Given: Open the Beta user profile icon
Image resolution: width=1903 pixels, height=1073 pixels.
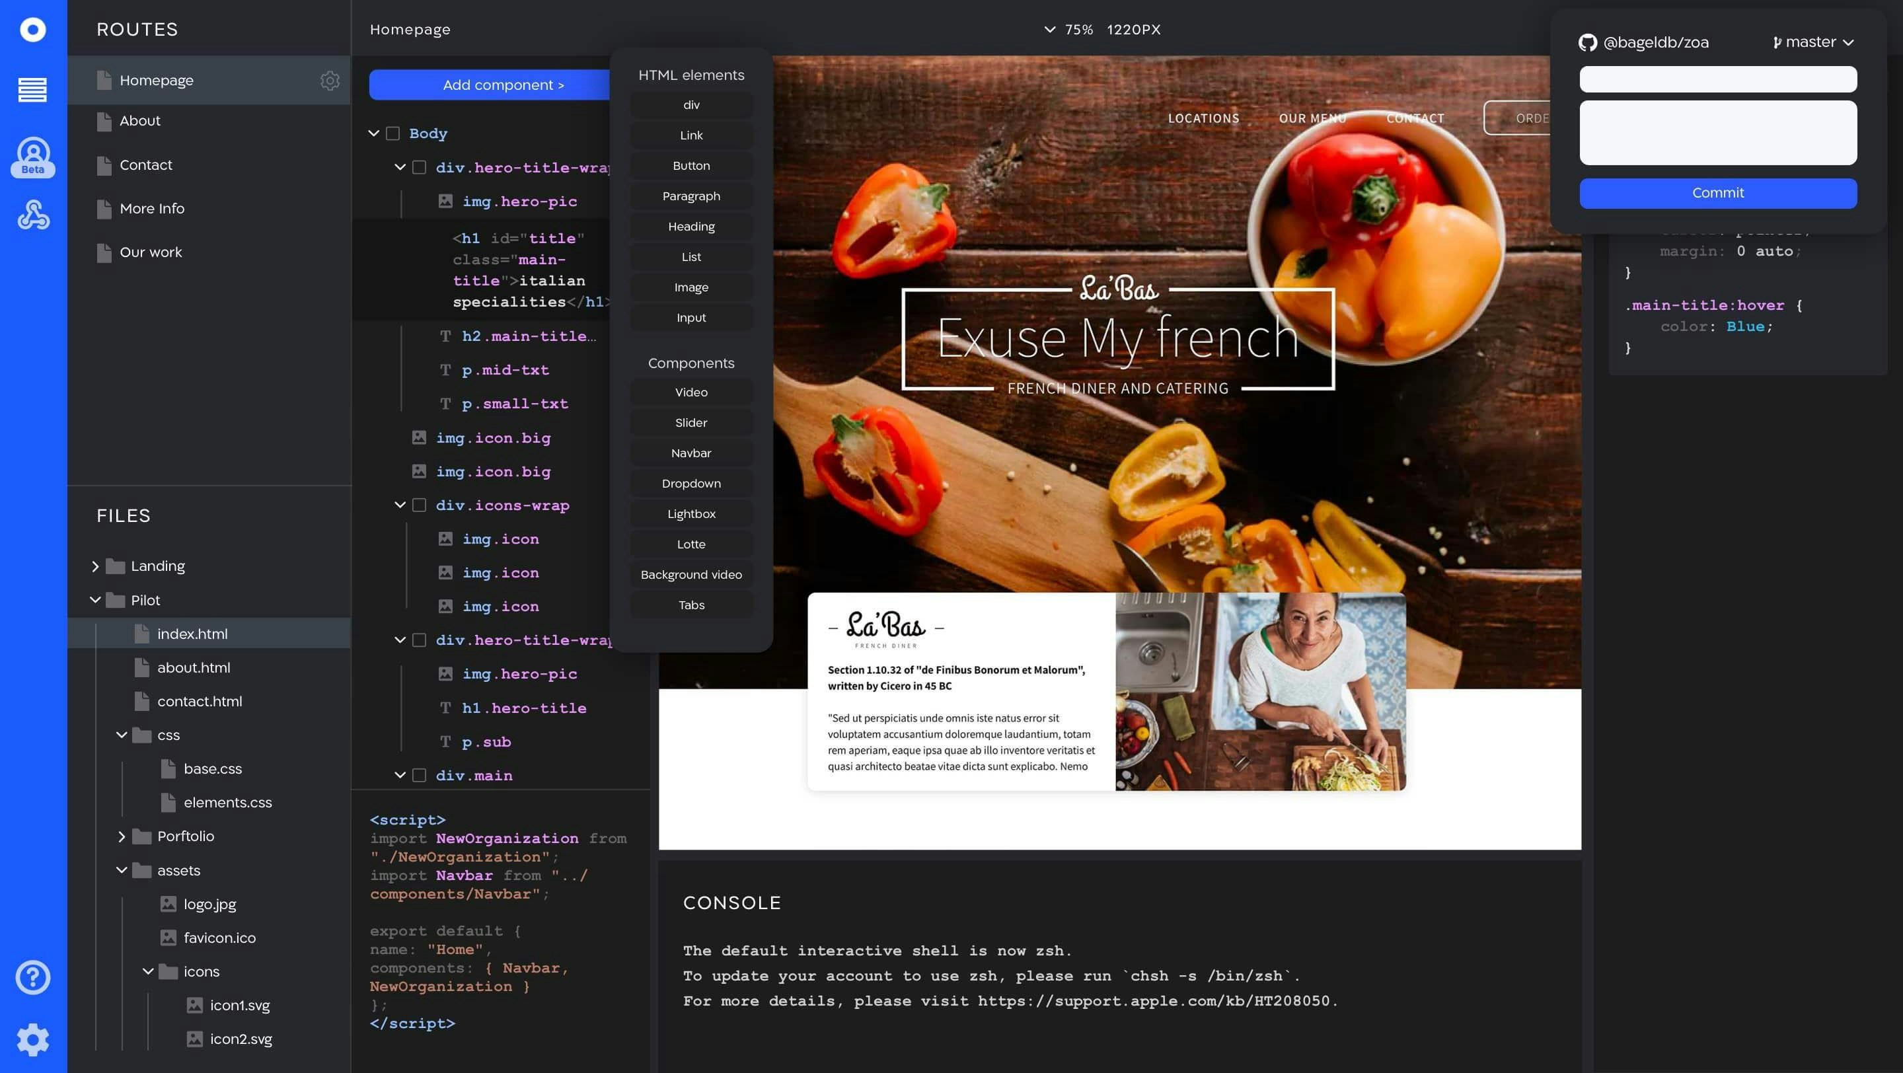Looking at the screenshot, I should (x=32, y=156).
